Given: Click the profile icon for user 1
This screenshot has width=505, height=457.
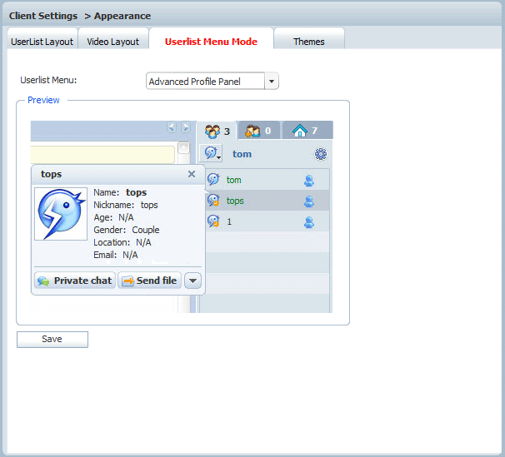Looking at the screenshot, I should click(308, 221).
